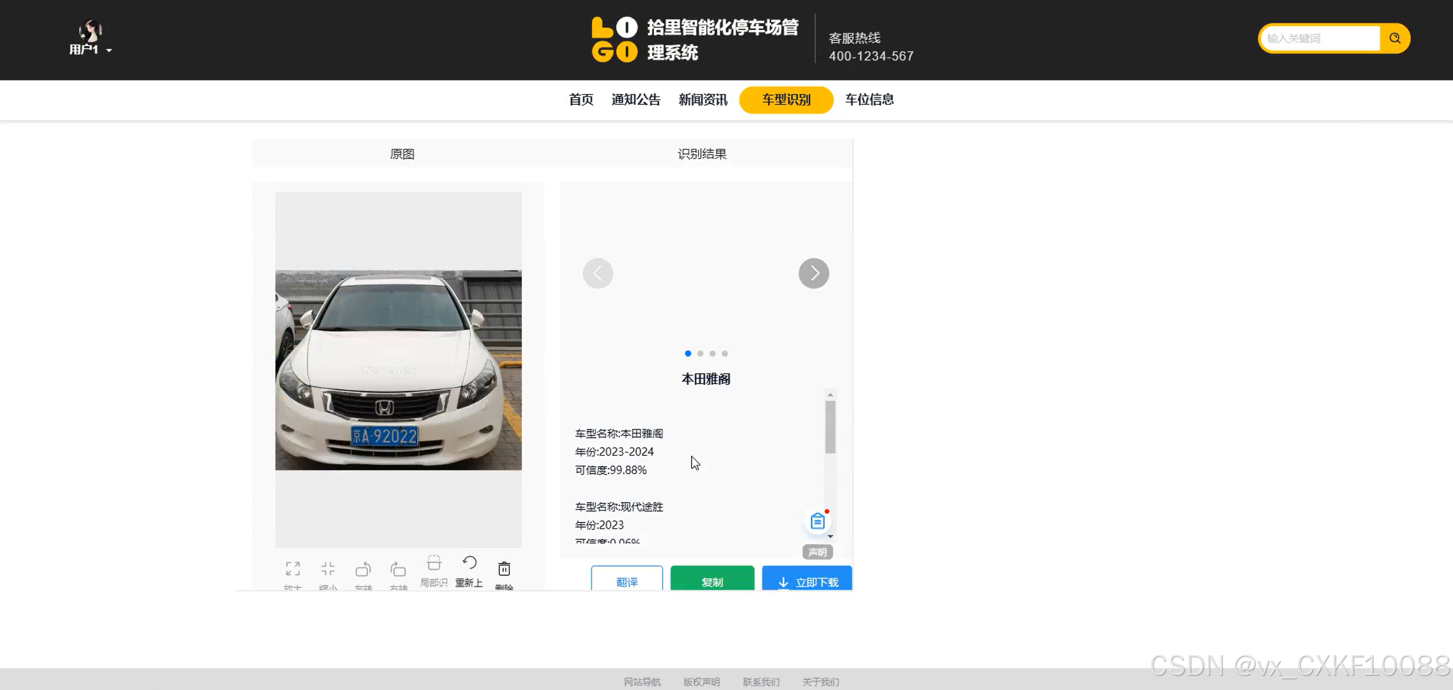Select the second carousel indicator dot
This screenshot has width=1453, height=690.
(x=700, y=353)
